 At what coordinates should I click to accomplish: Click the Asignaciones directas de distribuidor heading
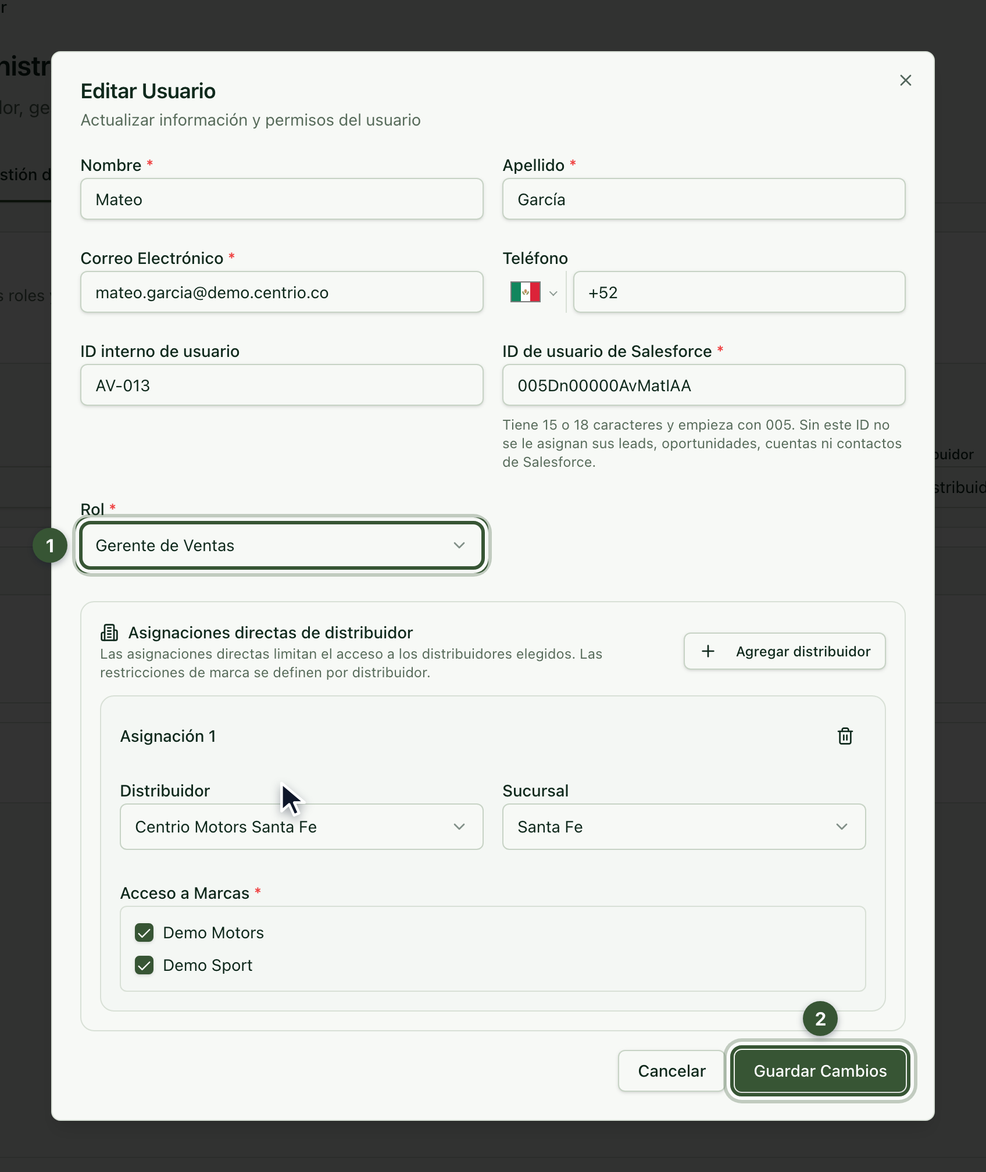270,633
